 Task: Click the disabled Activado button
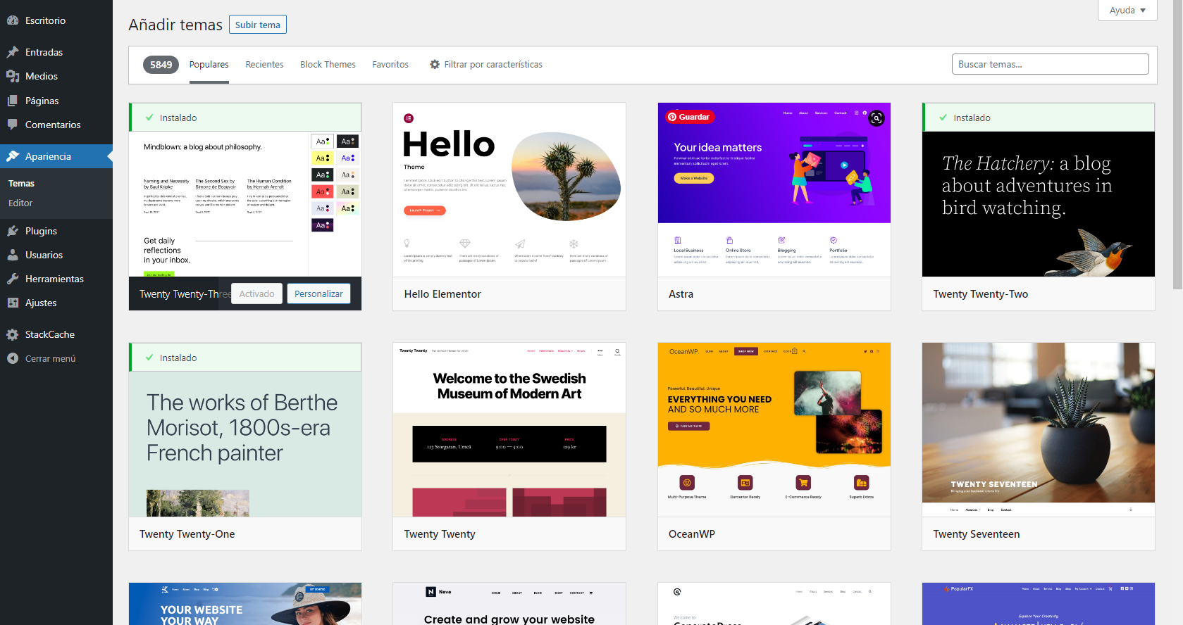(x=256, y=293)
